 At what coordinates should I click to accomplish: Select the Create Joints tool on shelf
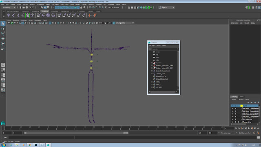tap(13, 16)
